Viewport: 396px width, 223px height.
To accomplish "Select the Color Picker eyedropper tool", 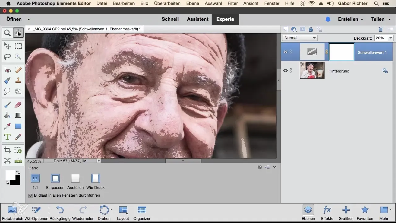I will 7,126.
